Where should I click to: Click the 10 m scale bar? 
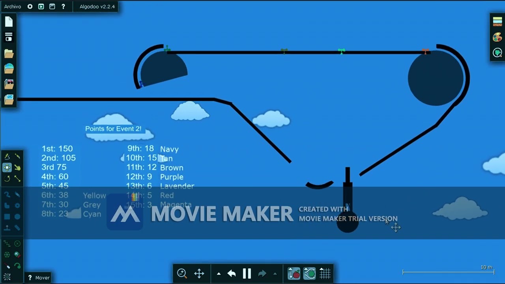pyautogui.click(x=449, y=272)
